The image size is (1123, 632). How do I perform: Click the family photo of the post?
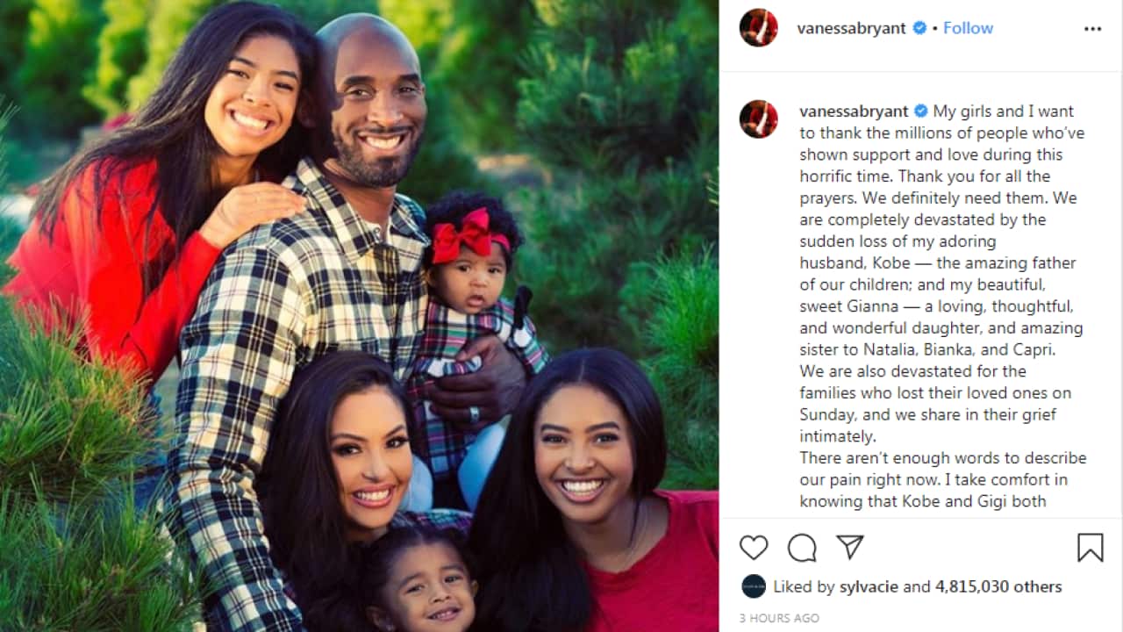tap(360, 316)
